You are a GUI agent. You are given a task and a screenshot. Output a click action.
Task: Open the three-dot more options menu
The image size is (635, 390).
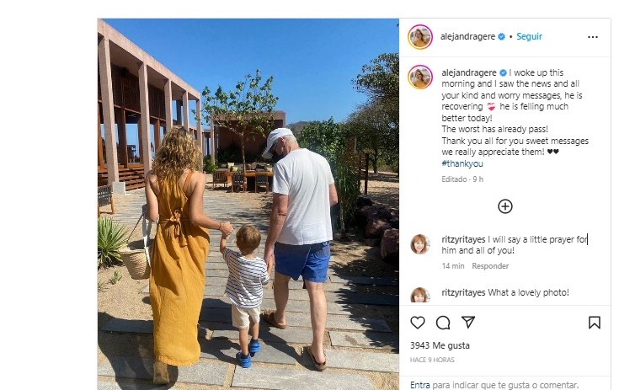593,37
